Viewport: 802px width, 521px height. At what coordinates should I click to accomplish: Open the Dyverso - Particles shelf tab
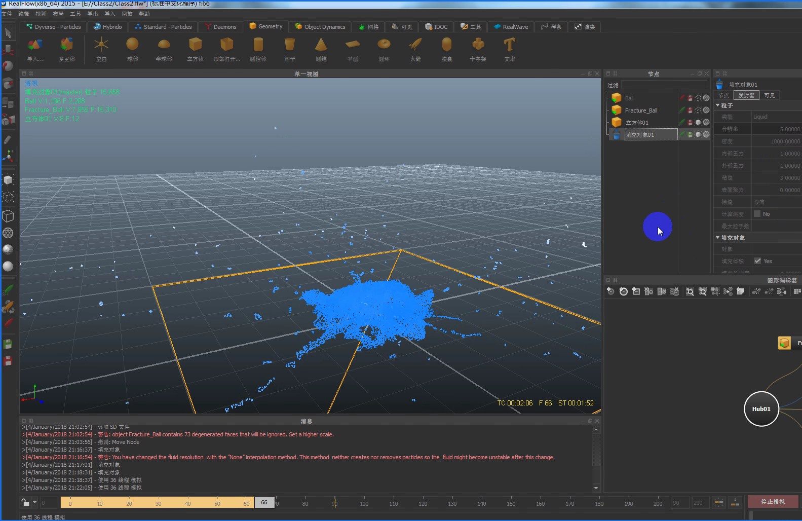pos(54,27)
